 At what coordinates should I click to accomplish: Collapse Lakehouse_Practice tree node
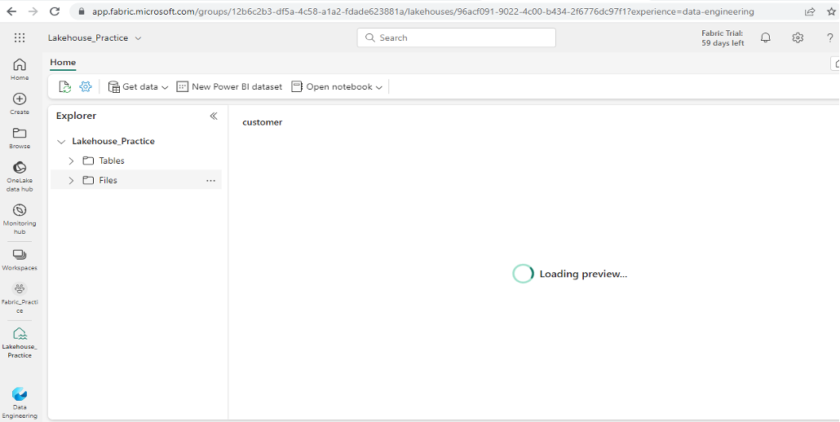tap(62, 142)
